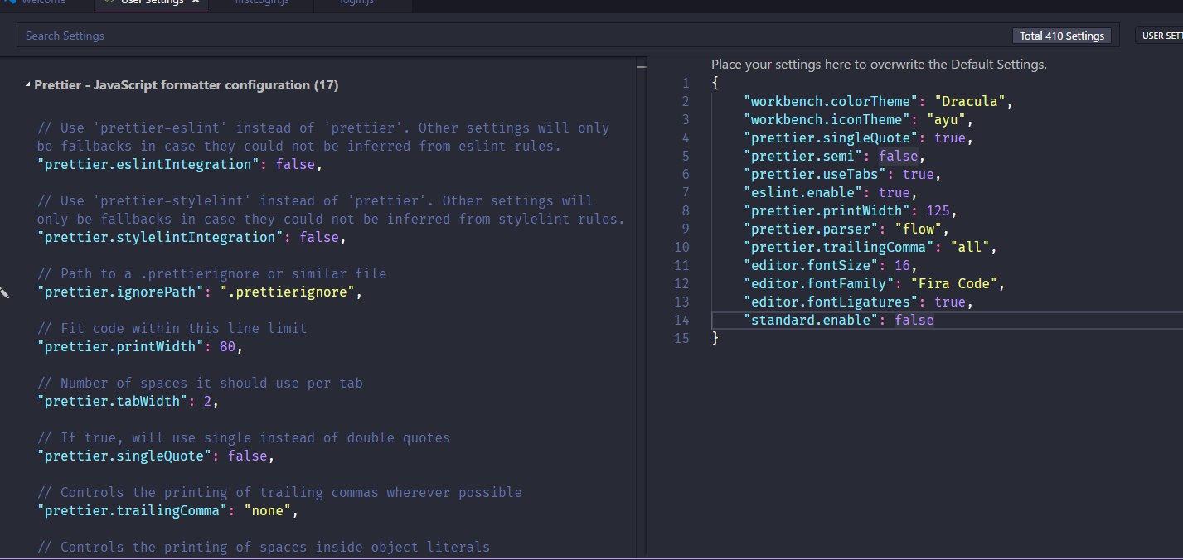Screen dimensions: 1183x560
Task: Click the comment about spaces inside object literals
Action: tap(264, 547)
